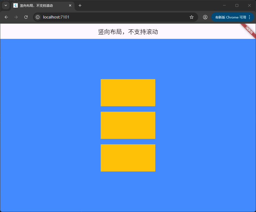The width and height of the screenshot is (256, 212).
Task: Maximize the Chrome window
Action: 237,5
